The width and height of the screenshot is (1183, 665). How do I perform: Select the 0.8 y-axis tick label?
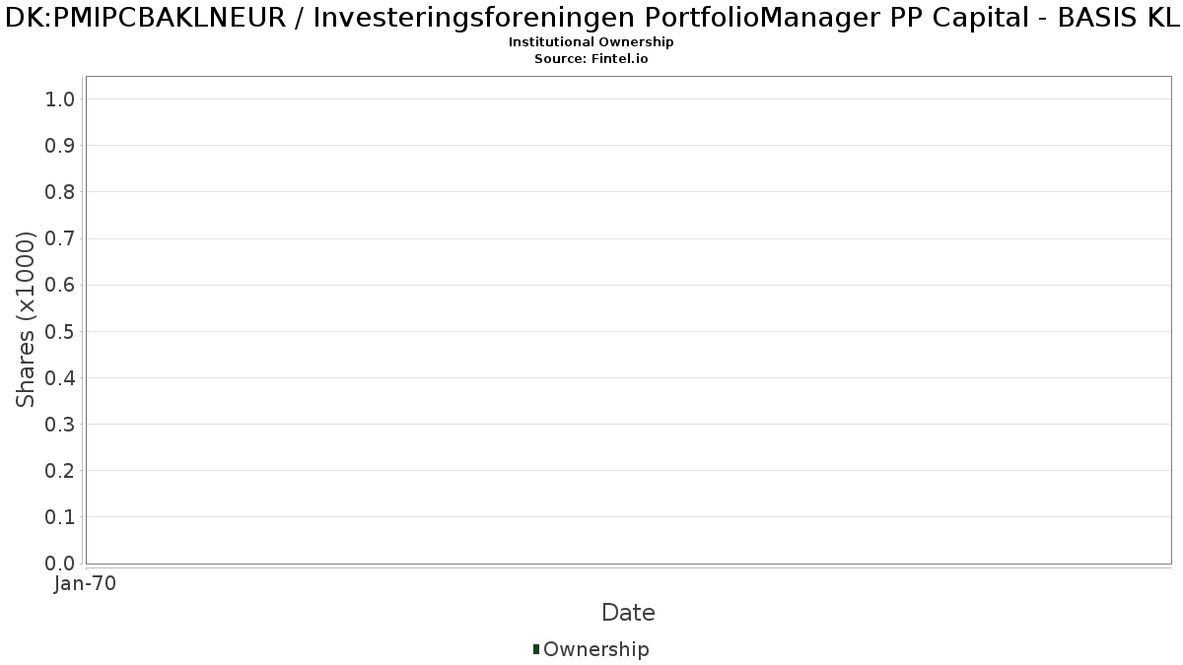point(61,192)
